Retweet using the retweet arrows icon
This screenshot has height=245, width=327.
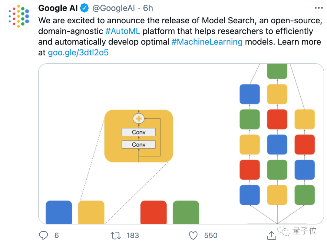(x=116, y=235)
